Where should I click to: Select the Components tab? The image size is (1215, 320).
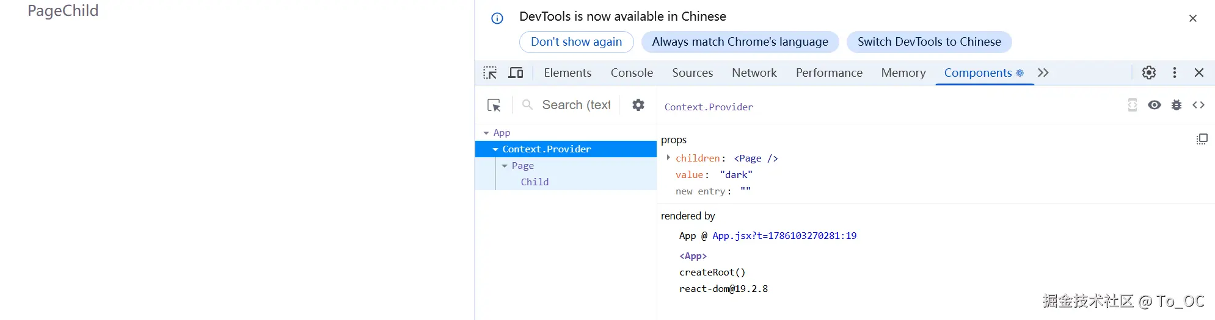tap(983, 73)
